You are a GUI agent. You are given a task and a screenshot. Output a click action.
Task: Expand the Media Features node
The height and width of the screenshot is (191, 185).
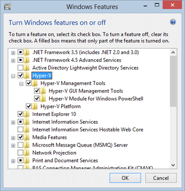tap(13, 138)
